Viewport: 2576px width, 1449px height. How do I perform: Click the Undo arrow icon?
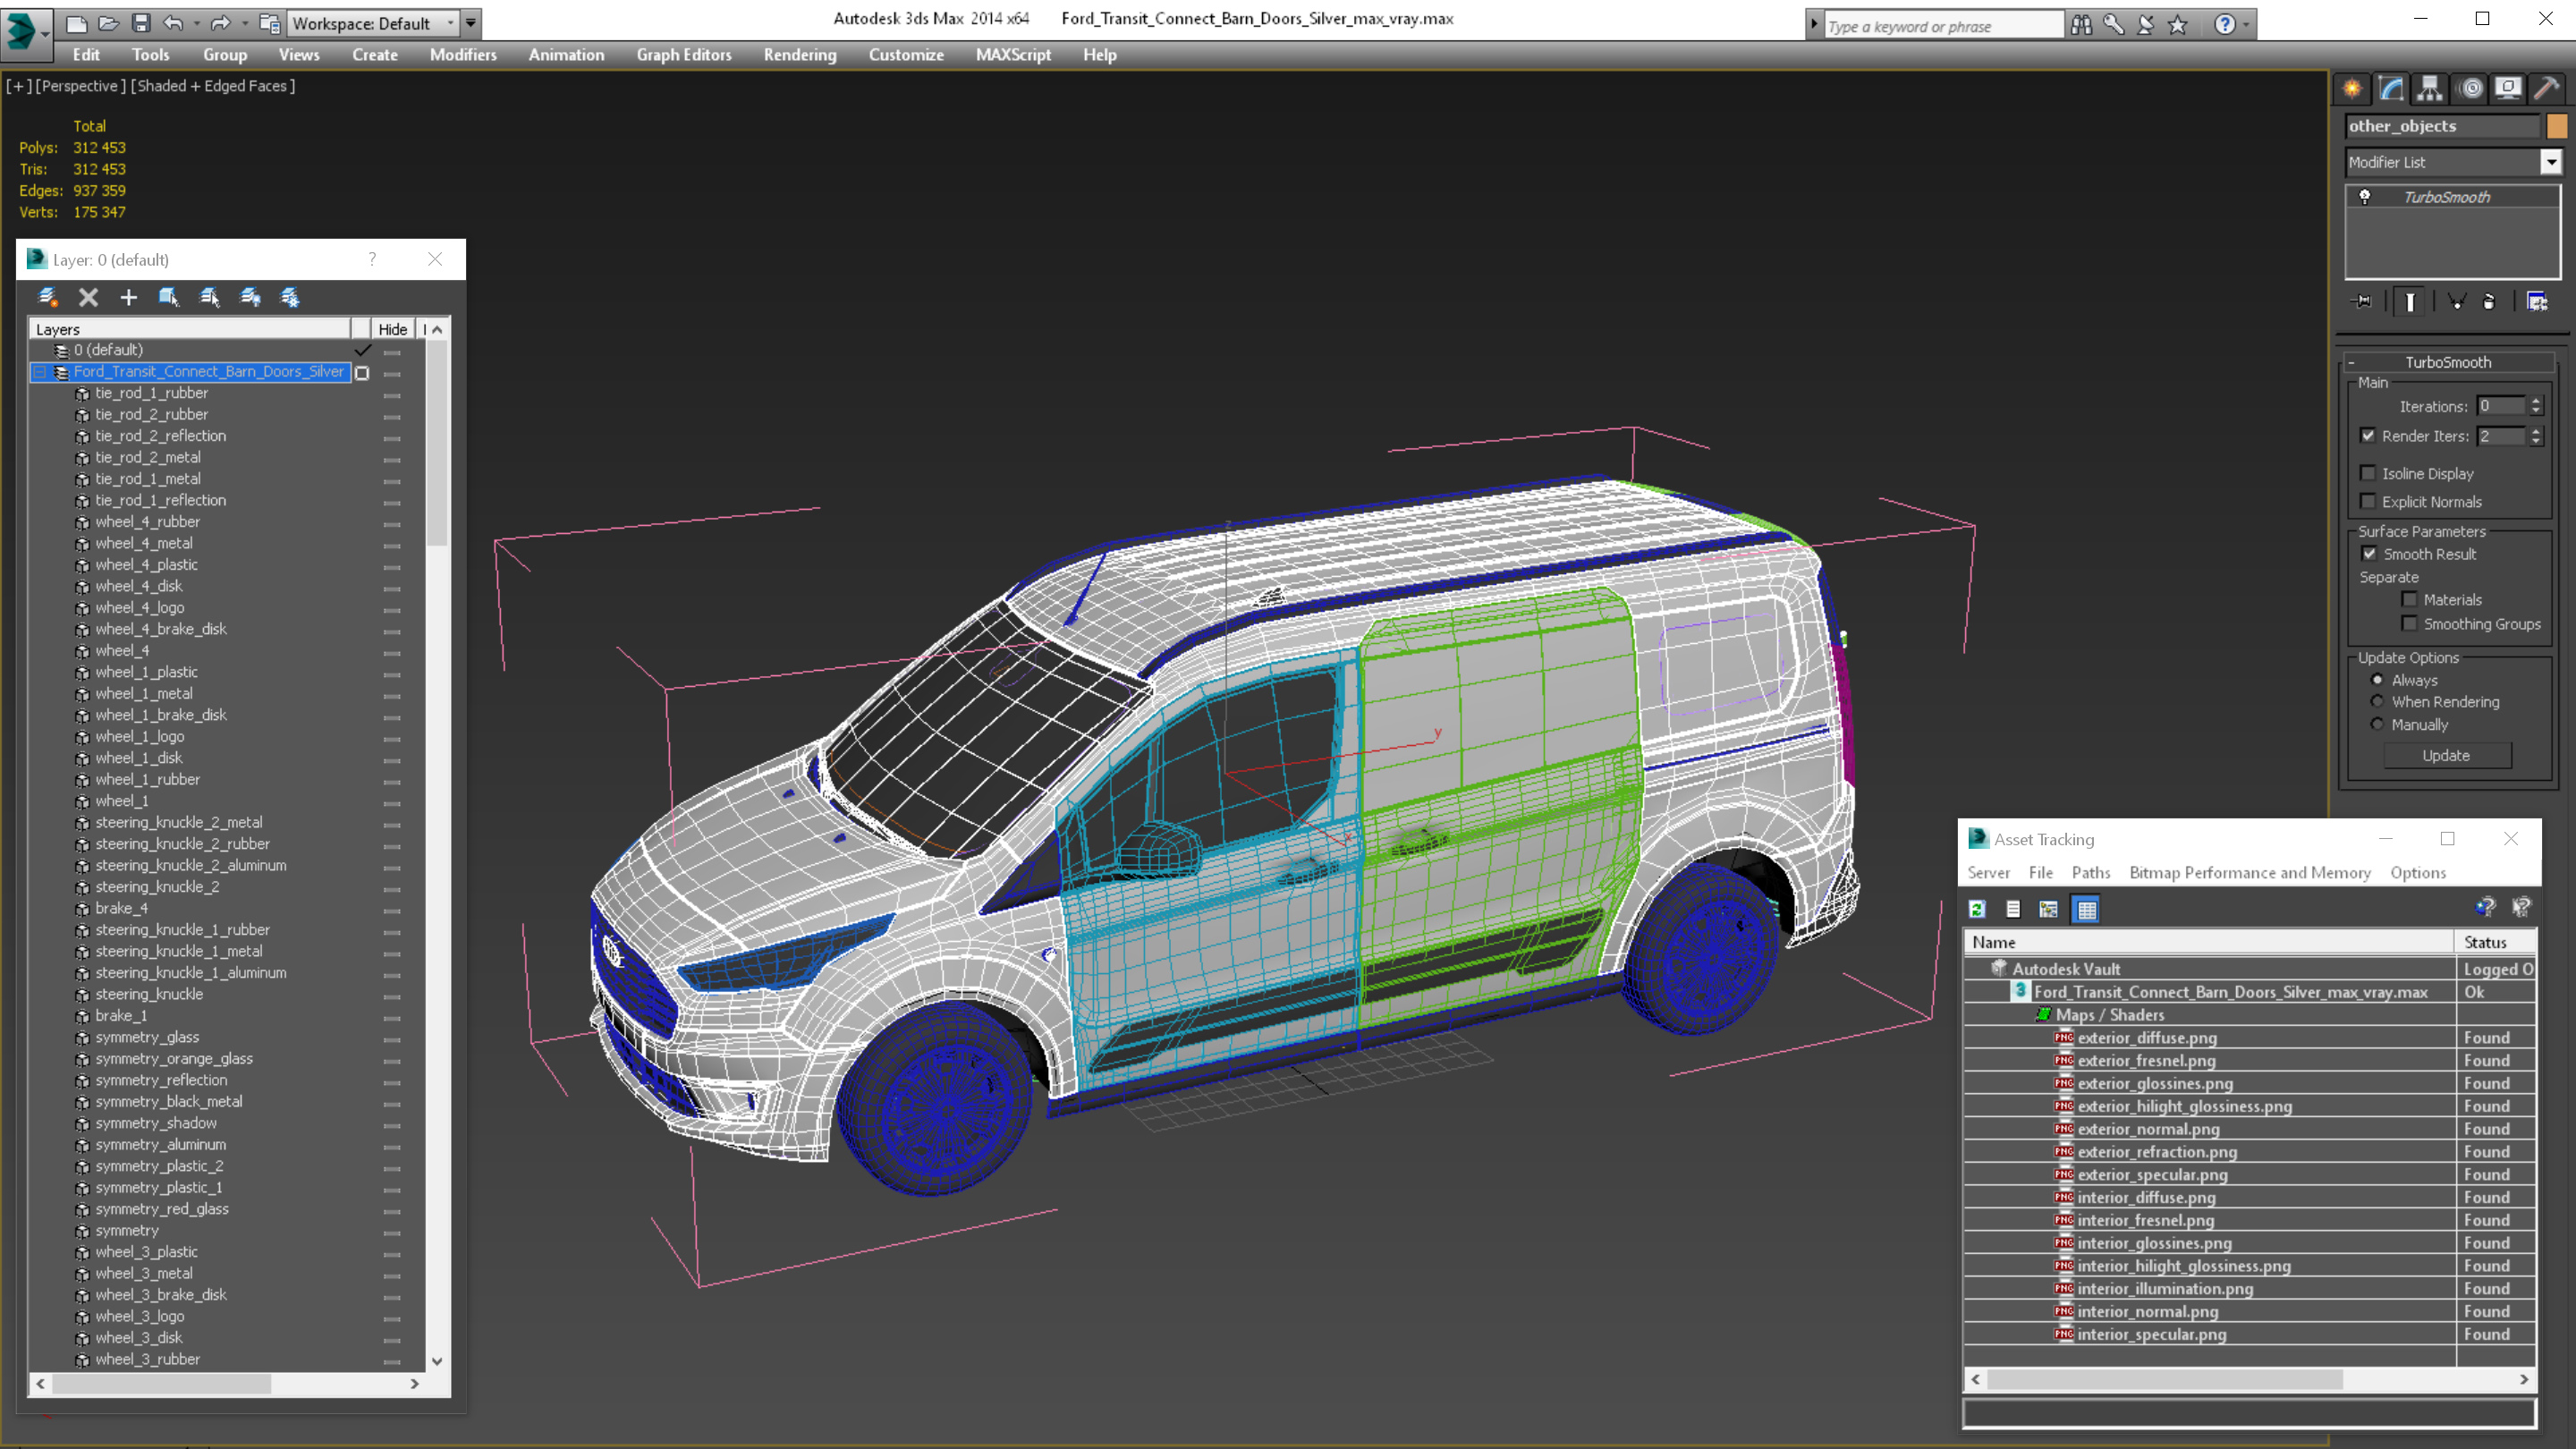click(x=173, y=23)
